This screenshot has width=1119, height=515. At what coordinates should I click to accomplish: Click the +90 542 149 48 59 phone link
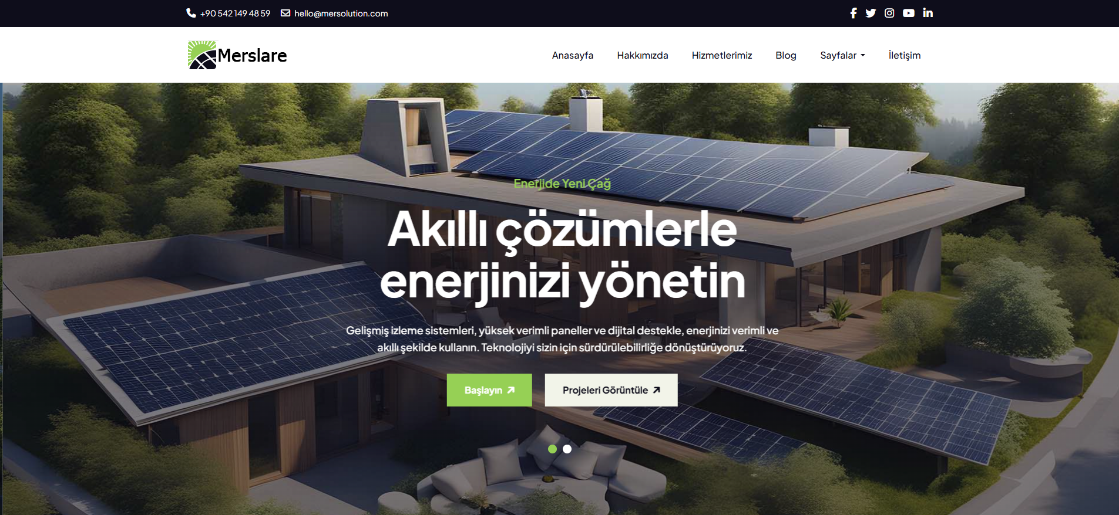(235, 13)
